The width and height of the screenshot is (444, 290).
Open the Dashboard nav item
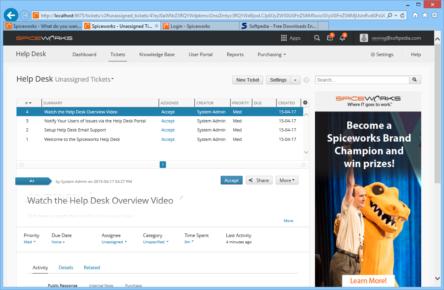pos(85,55)
